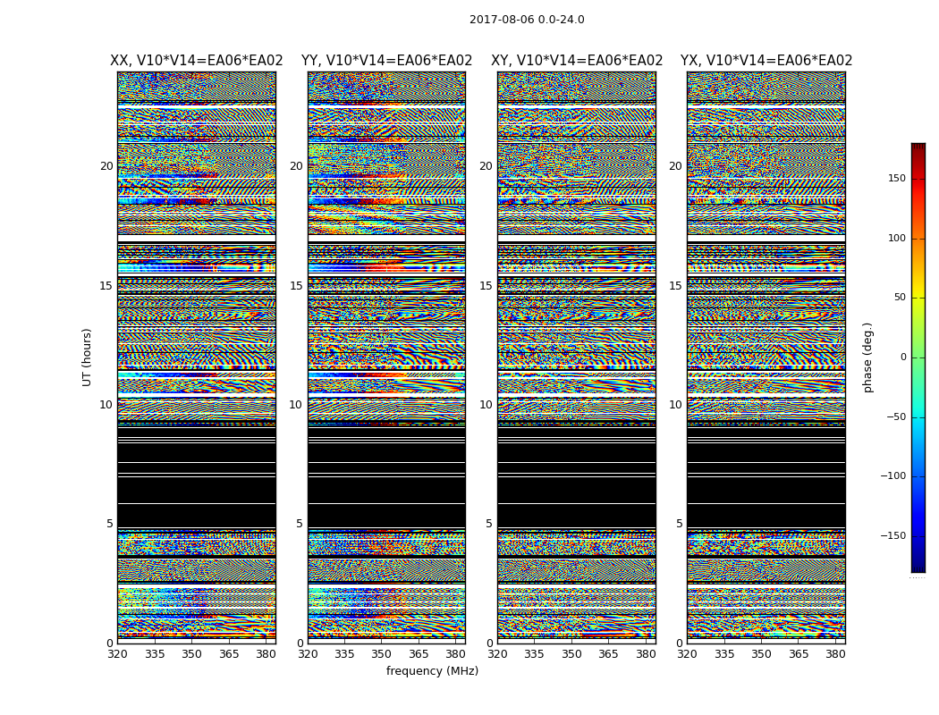The width and height of the screenshot is (939, 715).
Task: Click the frequency (MHz) axis label
Action: click(432, 670)
